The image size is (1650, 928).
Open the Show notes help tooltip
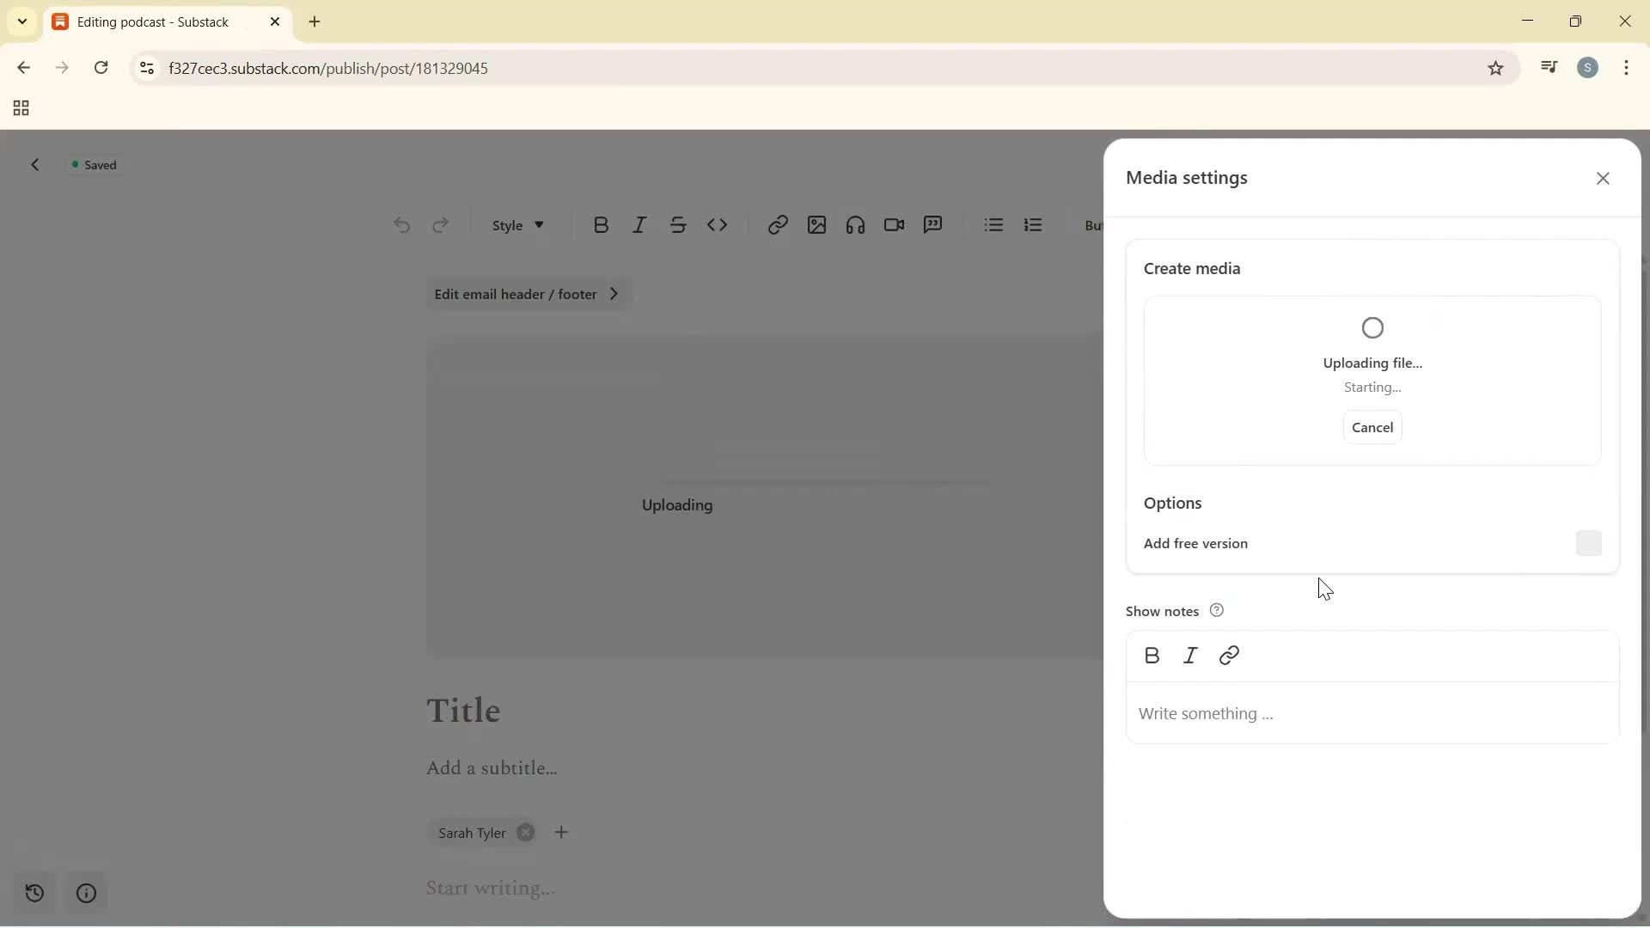(x=1217, y=610)
